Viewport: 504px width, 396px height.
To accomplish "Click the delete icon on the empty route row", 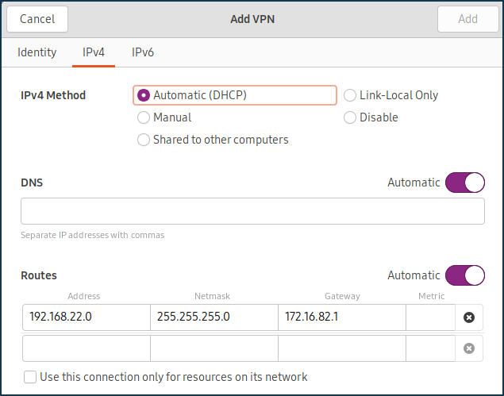I will click(468, 348).
